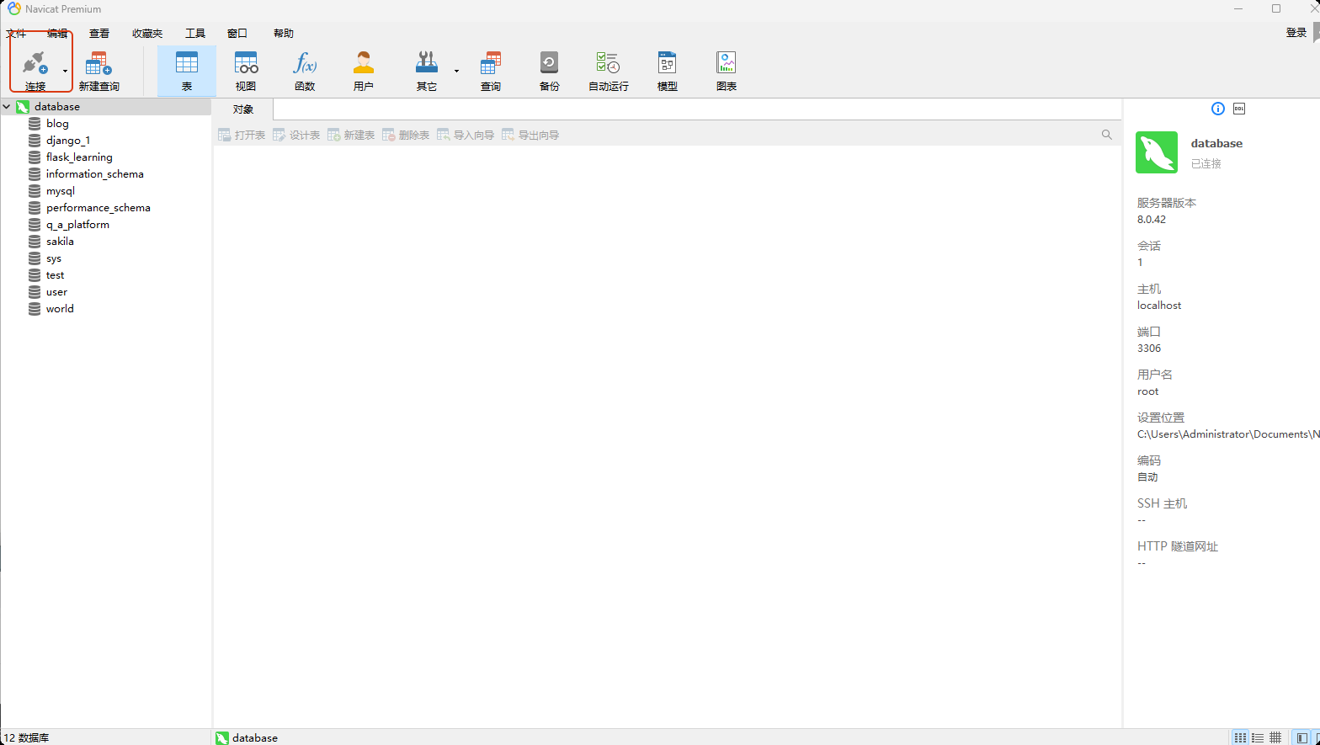Select the q_a_platform database
This screenshot has height=745, width=1320.
[77, 225]
